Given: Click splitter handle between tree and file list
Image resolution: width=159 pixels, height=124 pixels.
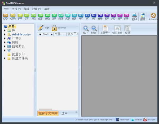Looking at the screenshot, I should coord(35,70).
